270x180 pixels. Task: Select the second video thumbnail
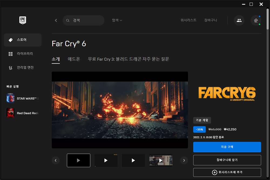click(x=106, y=160)
